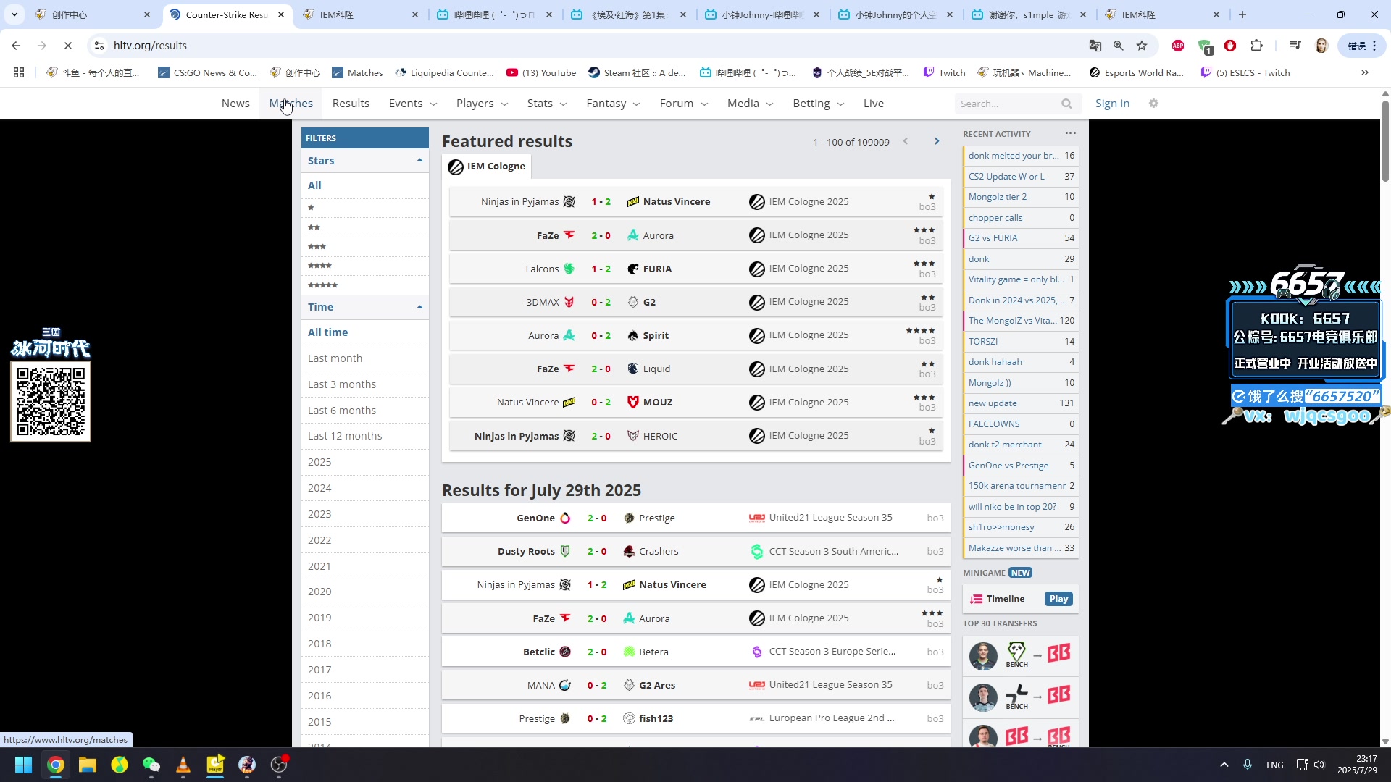Go to the next results page arrow
The height and width of the screenshot is (782, 1391).
(937, 141)
